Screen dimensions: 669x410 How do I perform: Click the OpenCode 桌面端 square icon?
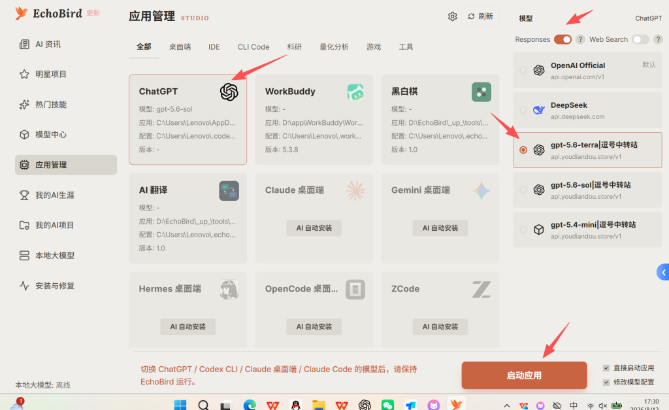point(355,289)
